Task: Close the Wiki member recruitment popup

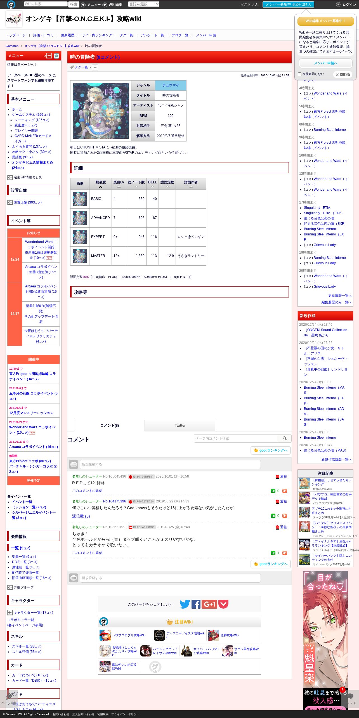Action: [x=343, y=75]
